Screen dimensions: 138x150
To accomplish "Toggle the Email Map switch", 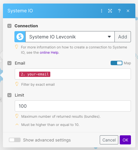I will (x=117, y=63).
